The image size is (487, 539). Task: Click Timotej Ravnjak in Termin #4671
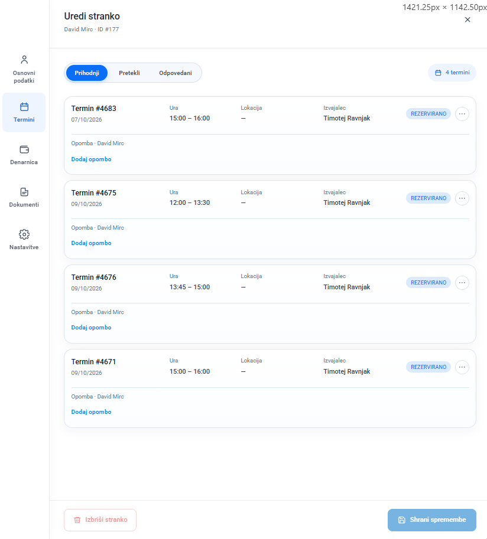347,371
